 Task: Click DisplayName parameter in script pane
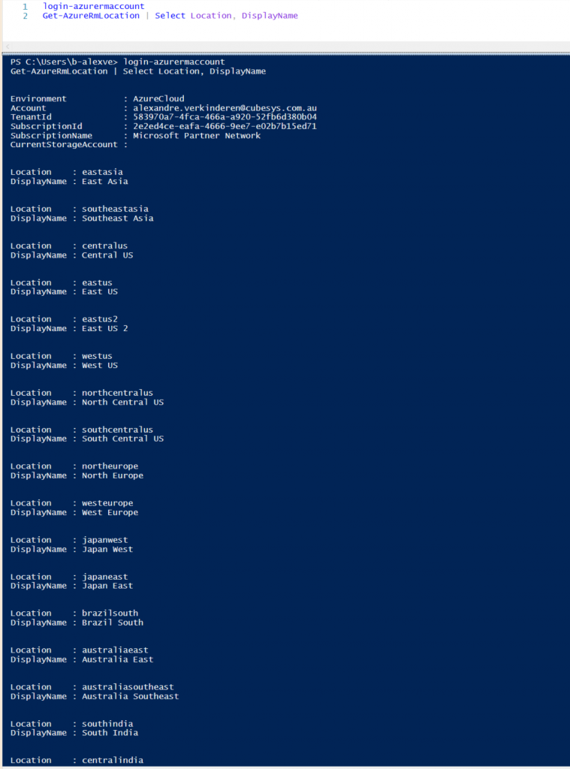pos(270,16)
